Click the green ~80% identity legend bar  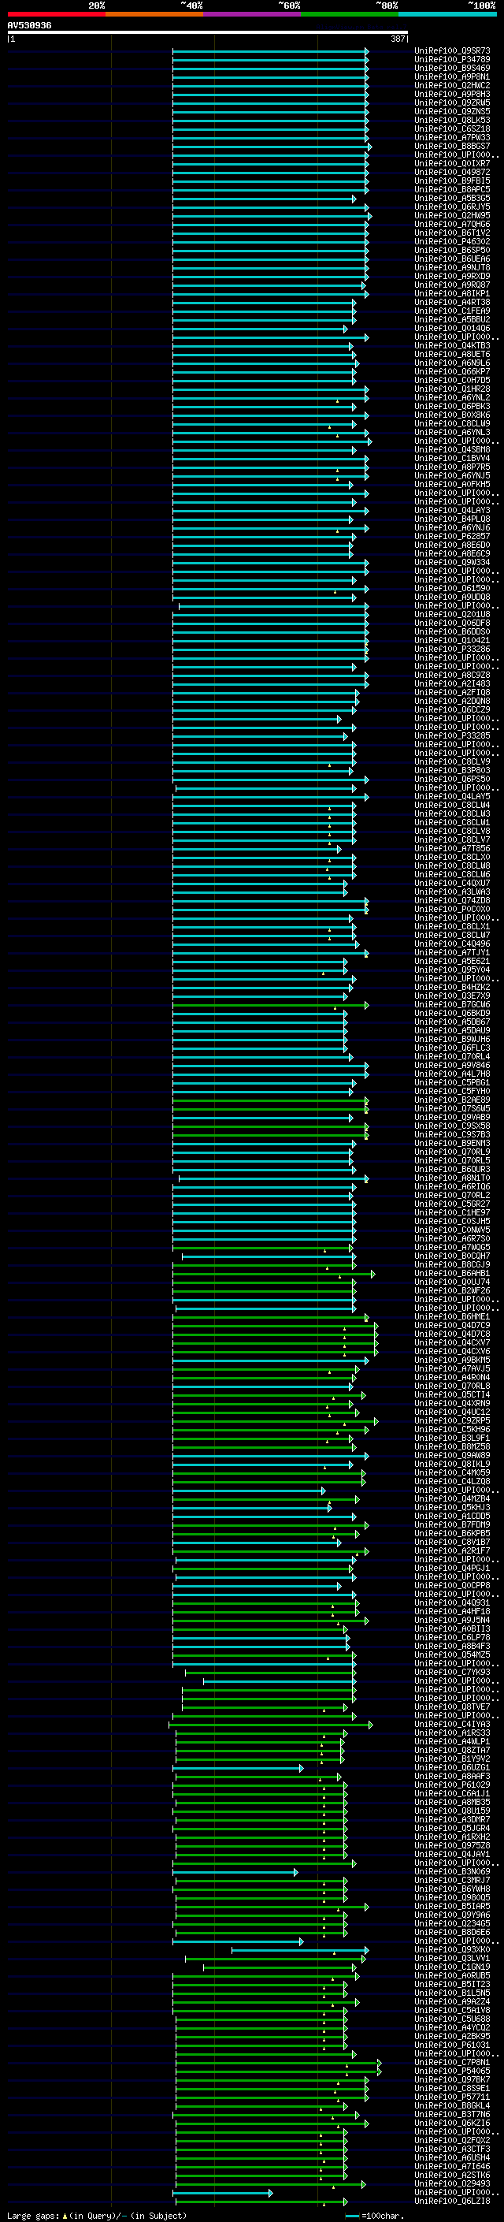click(350, 14)
